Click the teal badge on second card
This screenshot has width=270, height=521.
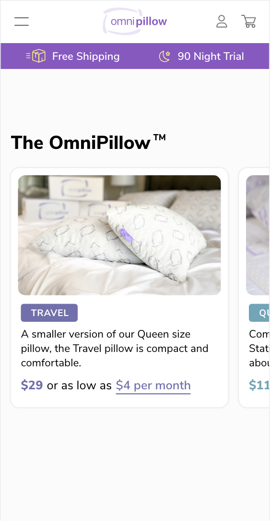[x=259, y=313]
